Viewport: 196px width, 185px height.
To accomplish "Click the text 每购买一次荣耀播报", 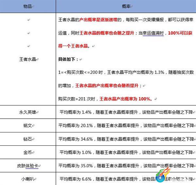I will pos(145,20).
